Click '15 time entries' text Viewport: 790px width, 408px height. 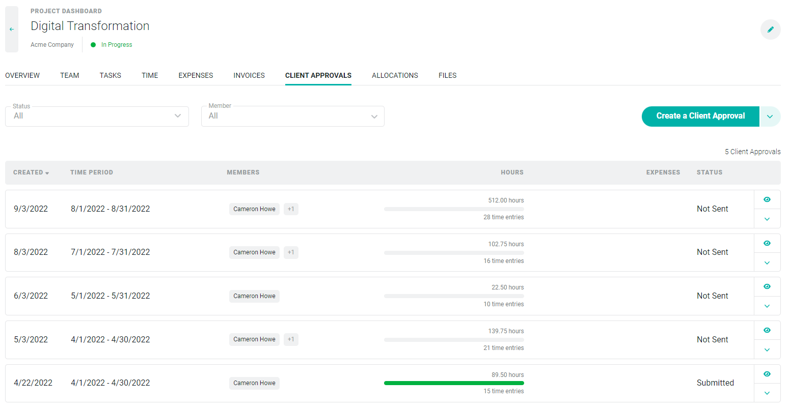[504, 391]
